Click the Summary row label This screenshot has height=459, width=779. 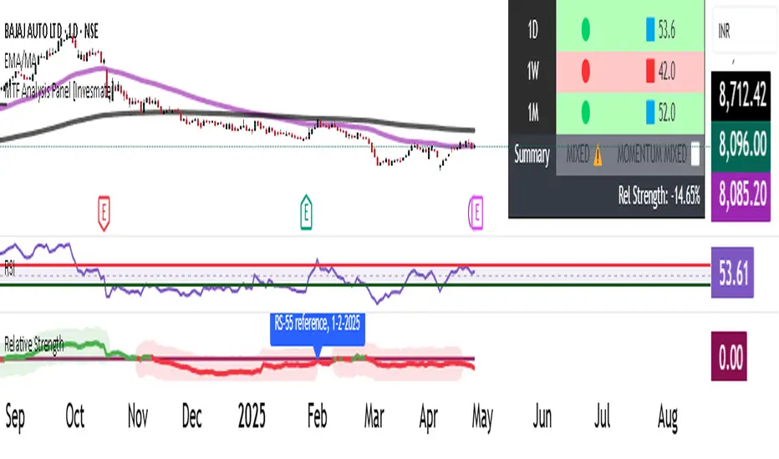pyautogui.click(x=532, y=154)
